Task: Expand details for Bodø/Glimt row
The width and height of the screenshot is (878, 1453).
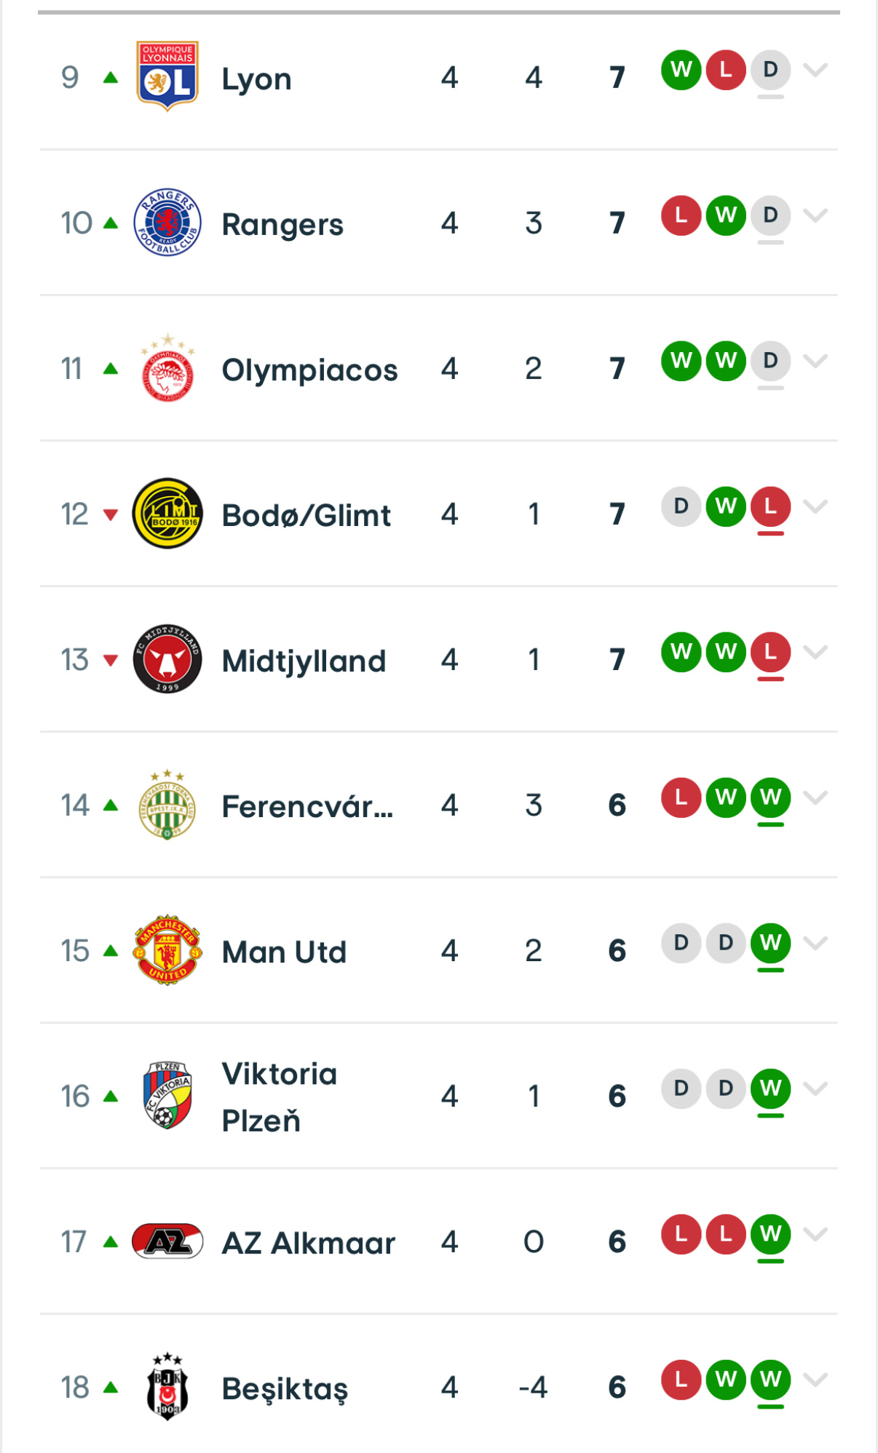Action: click(815, 506)
